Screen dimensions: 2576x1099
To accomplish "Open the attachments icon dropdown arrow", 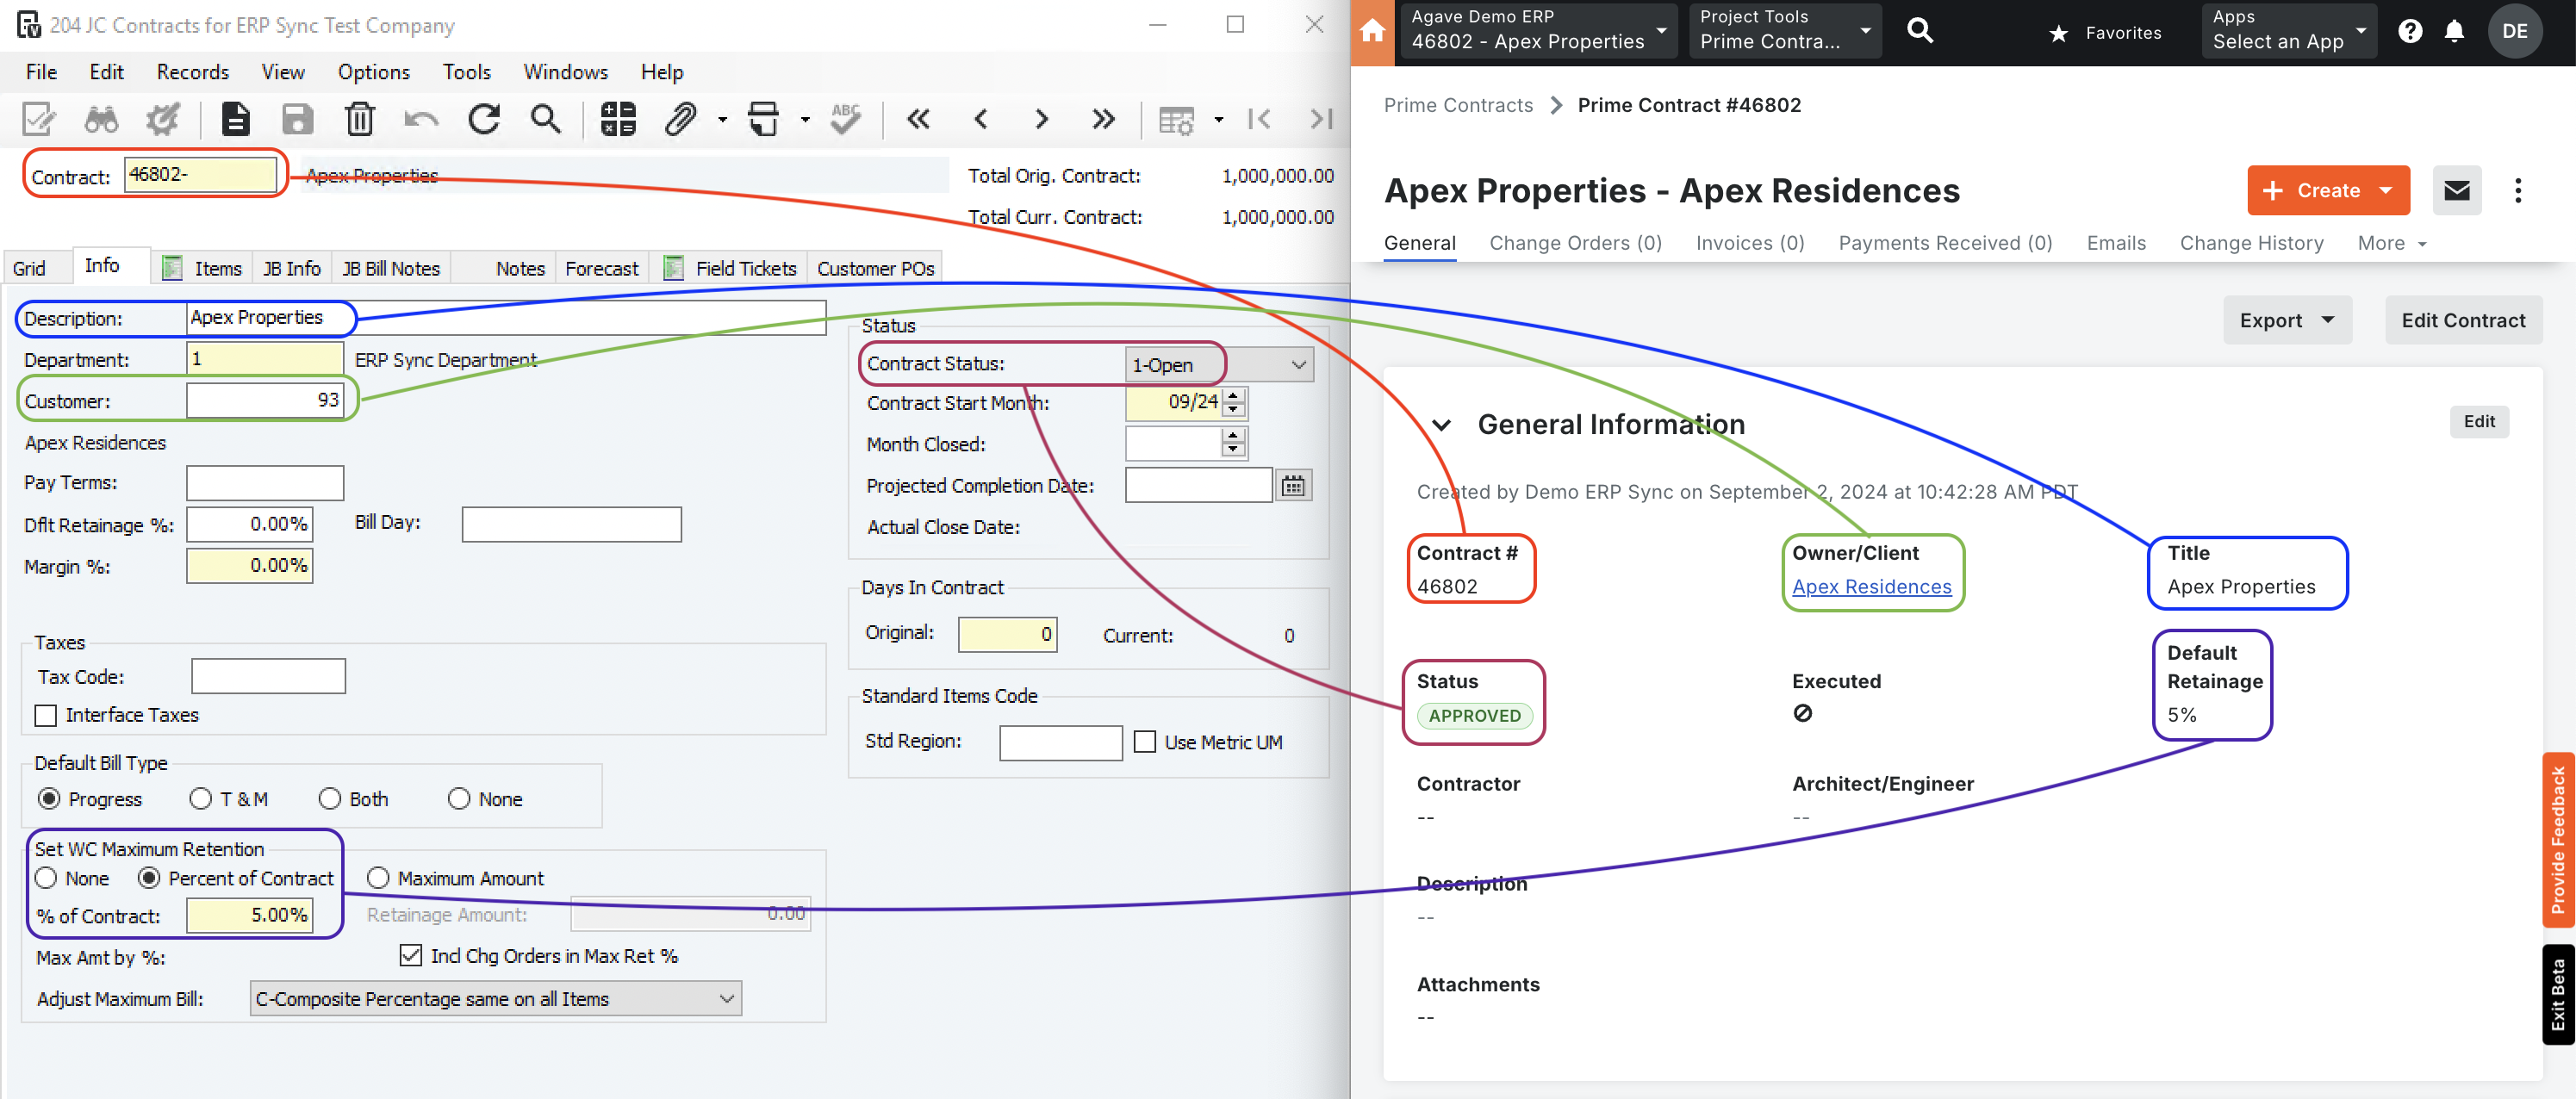I will [x=722, y=120].
